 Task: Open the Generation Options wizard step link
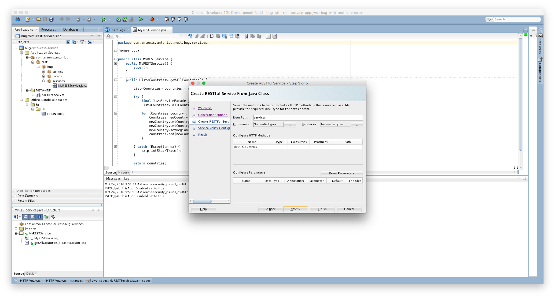pos(213,115)
